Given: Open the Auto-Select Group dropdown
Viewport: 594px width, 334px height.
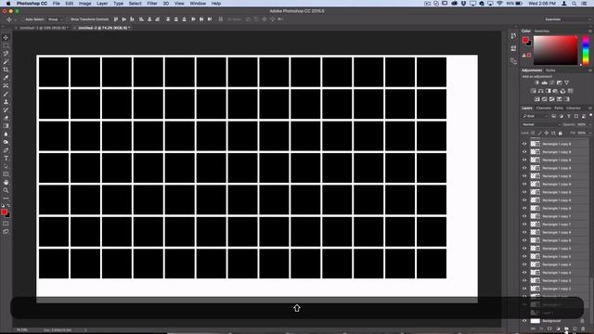Looking at the screenshot, I should coord(56,19).
